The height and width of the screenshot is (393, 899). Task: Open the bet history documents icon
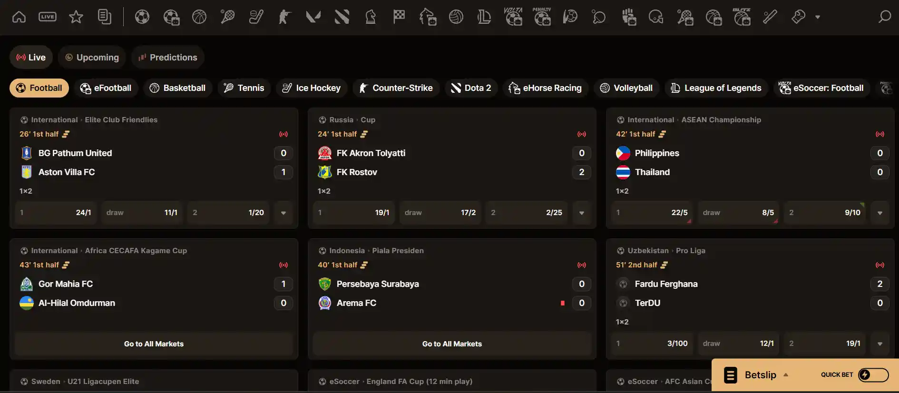pos(105,17)
